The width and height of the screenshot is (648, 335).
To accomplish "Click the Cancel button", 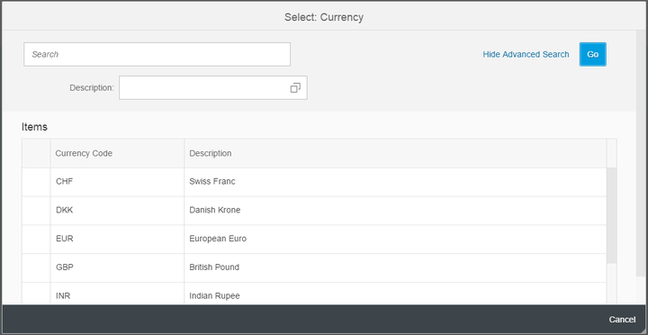I will click(622, 320).
